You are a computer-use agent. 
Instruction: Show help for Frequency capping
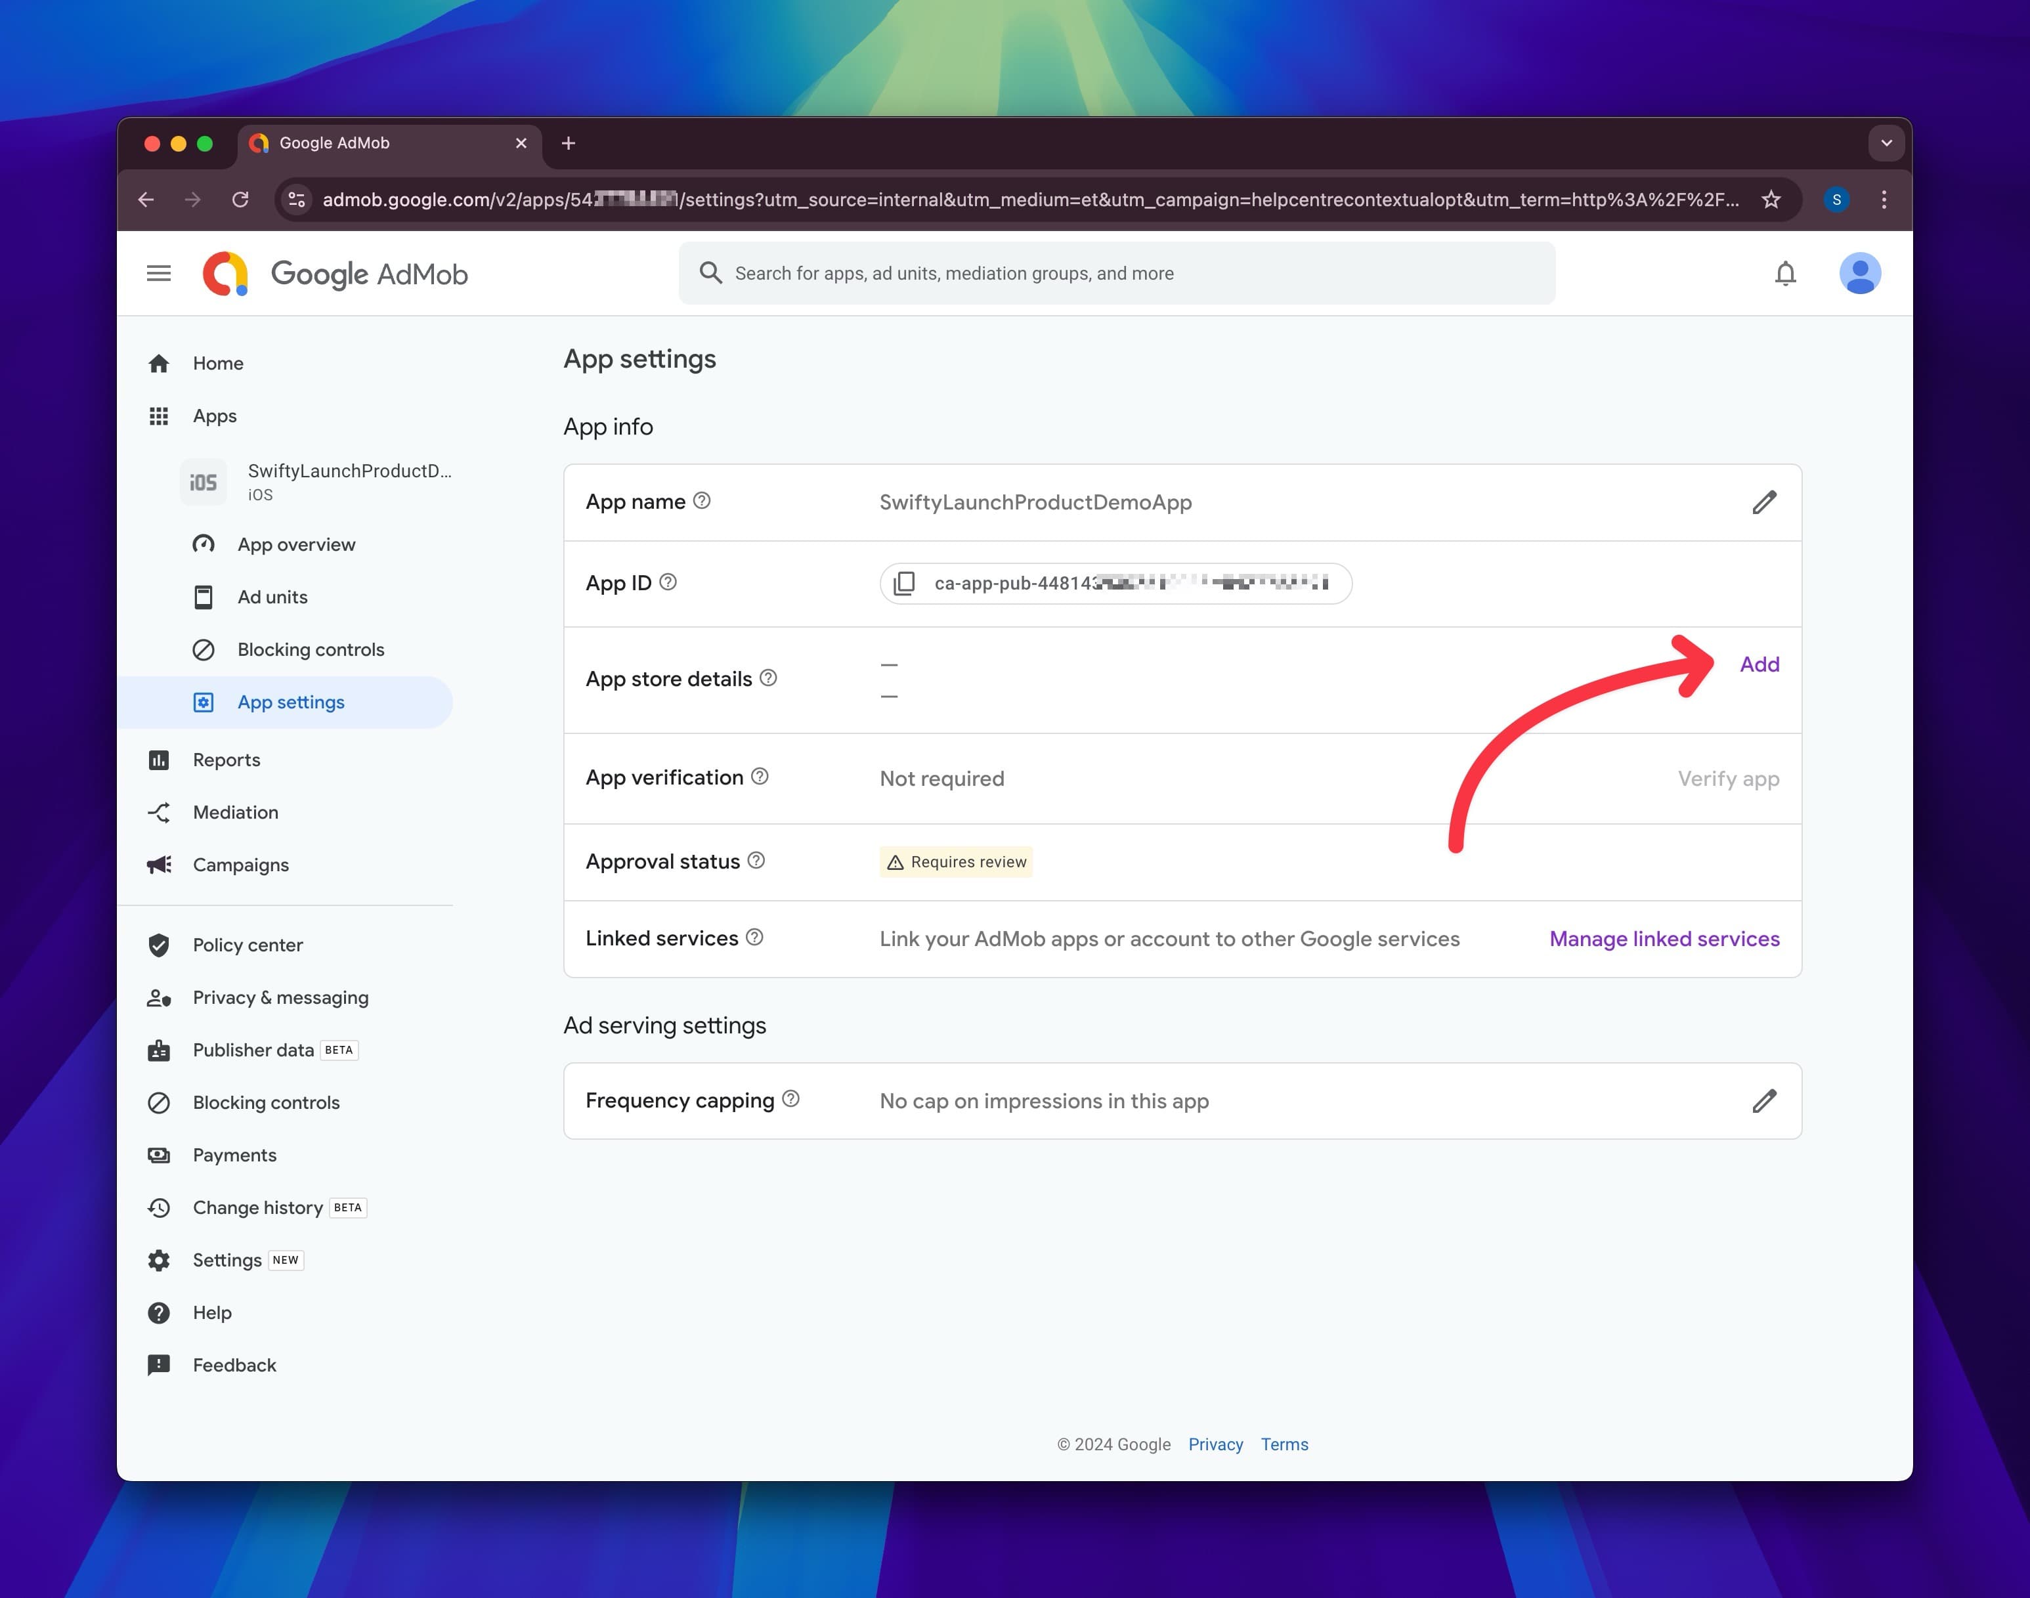click(790, 1098)
